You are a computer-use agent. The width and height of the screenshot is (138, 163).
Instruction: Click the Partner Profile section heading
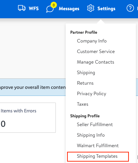click(84, 32)
